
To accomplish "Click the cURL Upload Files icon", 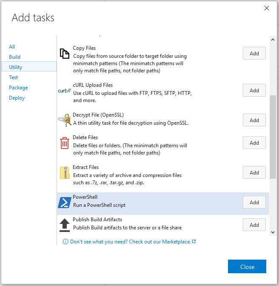I will (x=65, y=91).
